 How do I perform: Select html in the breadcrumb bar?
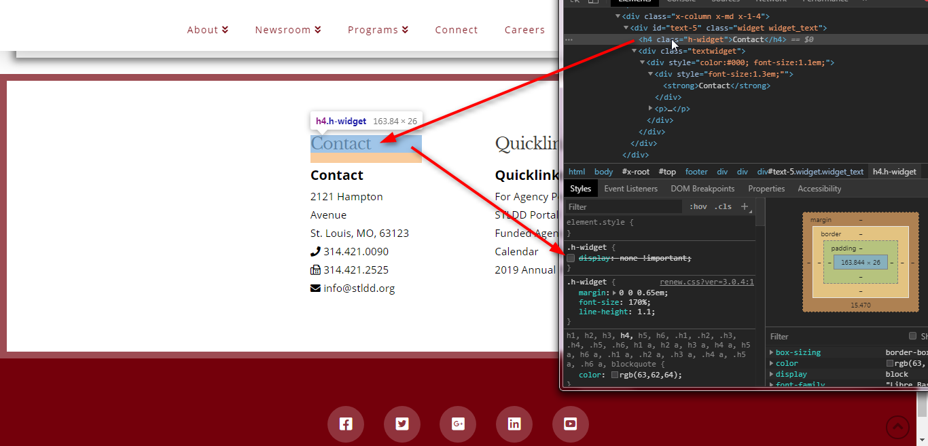[x=577, y=172]
